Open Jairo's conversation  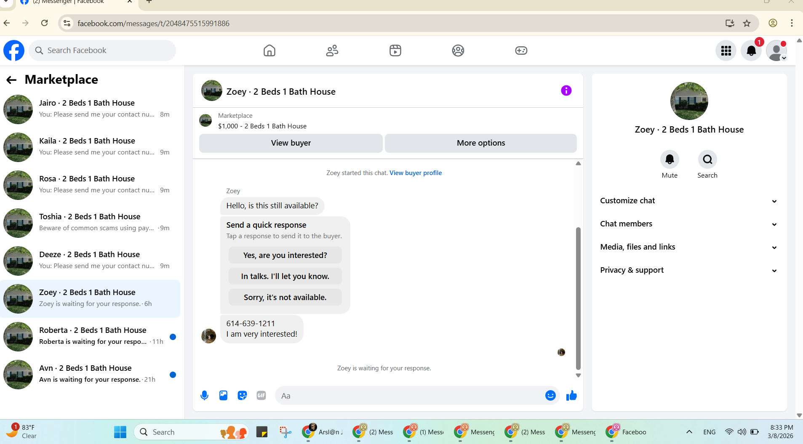click(x=90, y=109)
